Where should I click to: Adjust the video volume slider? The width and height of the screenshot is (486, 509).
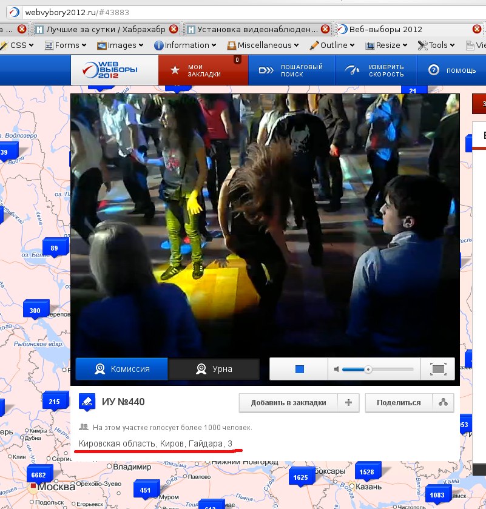[368, 369]
